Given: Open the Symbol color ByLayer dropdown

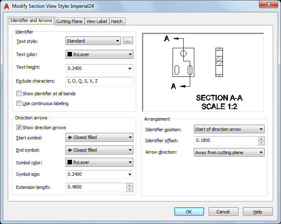Looking at the screenshot, I should coord(99,163).
